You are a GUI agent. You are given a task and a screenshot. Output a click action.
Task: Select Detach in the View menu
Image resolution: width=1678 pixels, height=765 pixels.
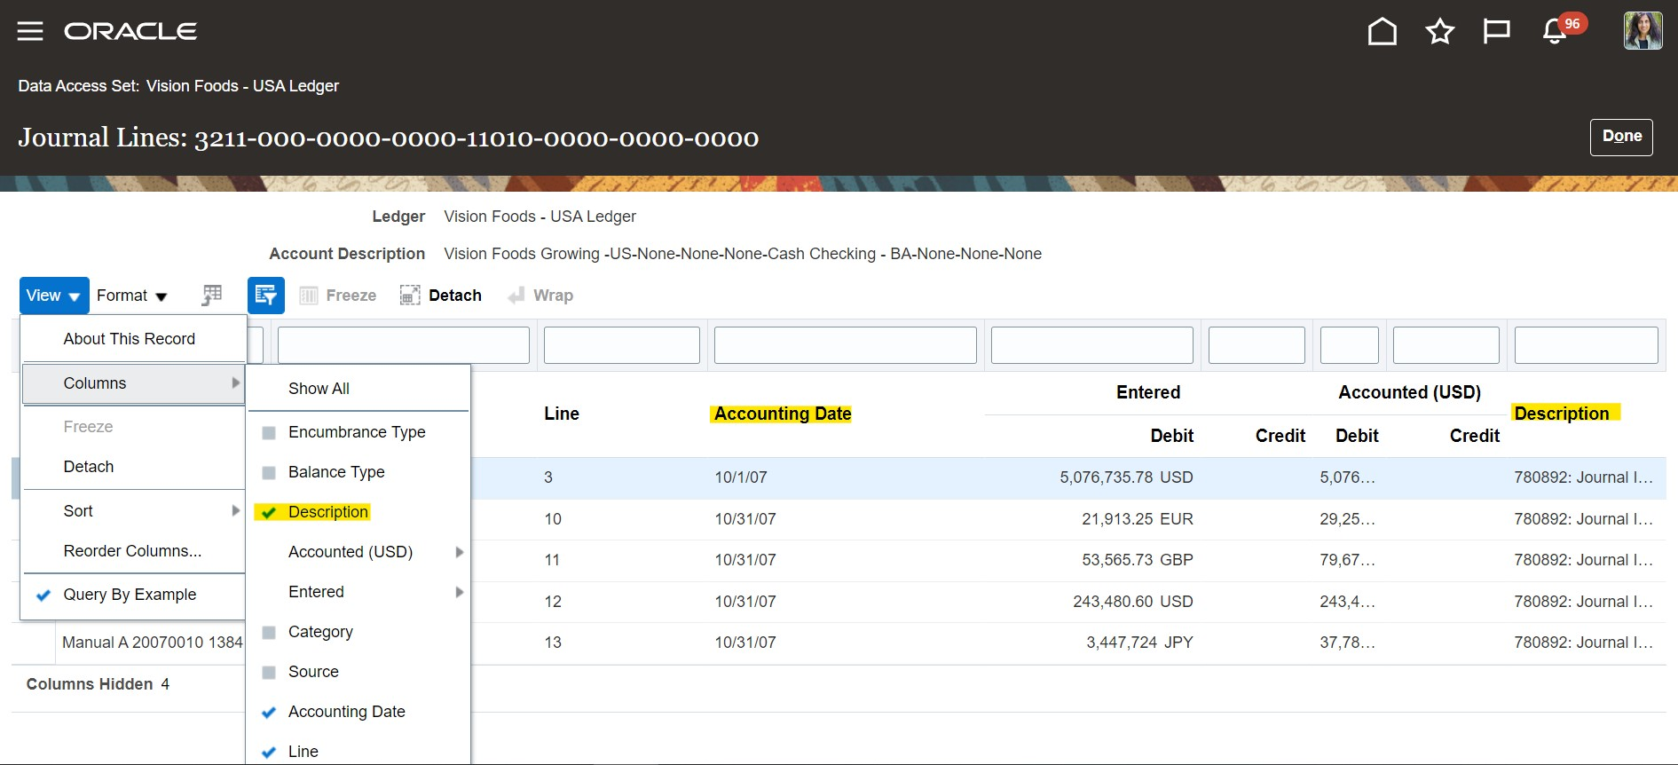tap(133, 467)
